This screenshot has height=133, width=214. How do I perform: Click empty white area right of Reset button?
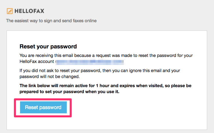point(136,108)
